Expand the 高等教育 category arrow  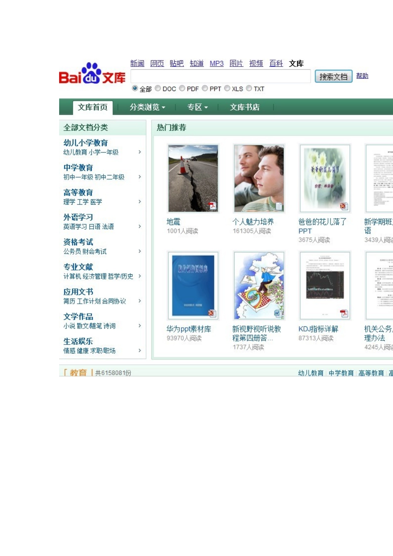(x=139, y=202)
